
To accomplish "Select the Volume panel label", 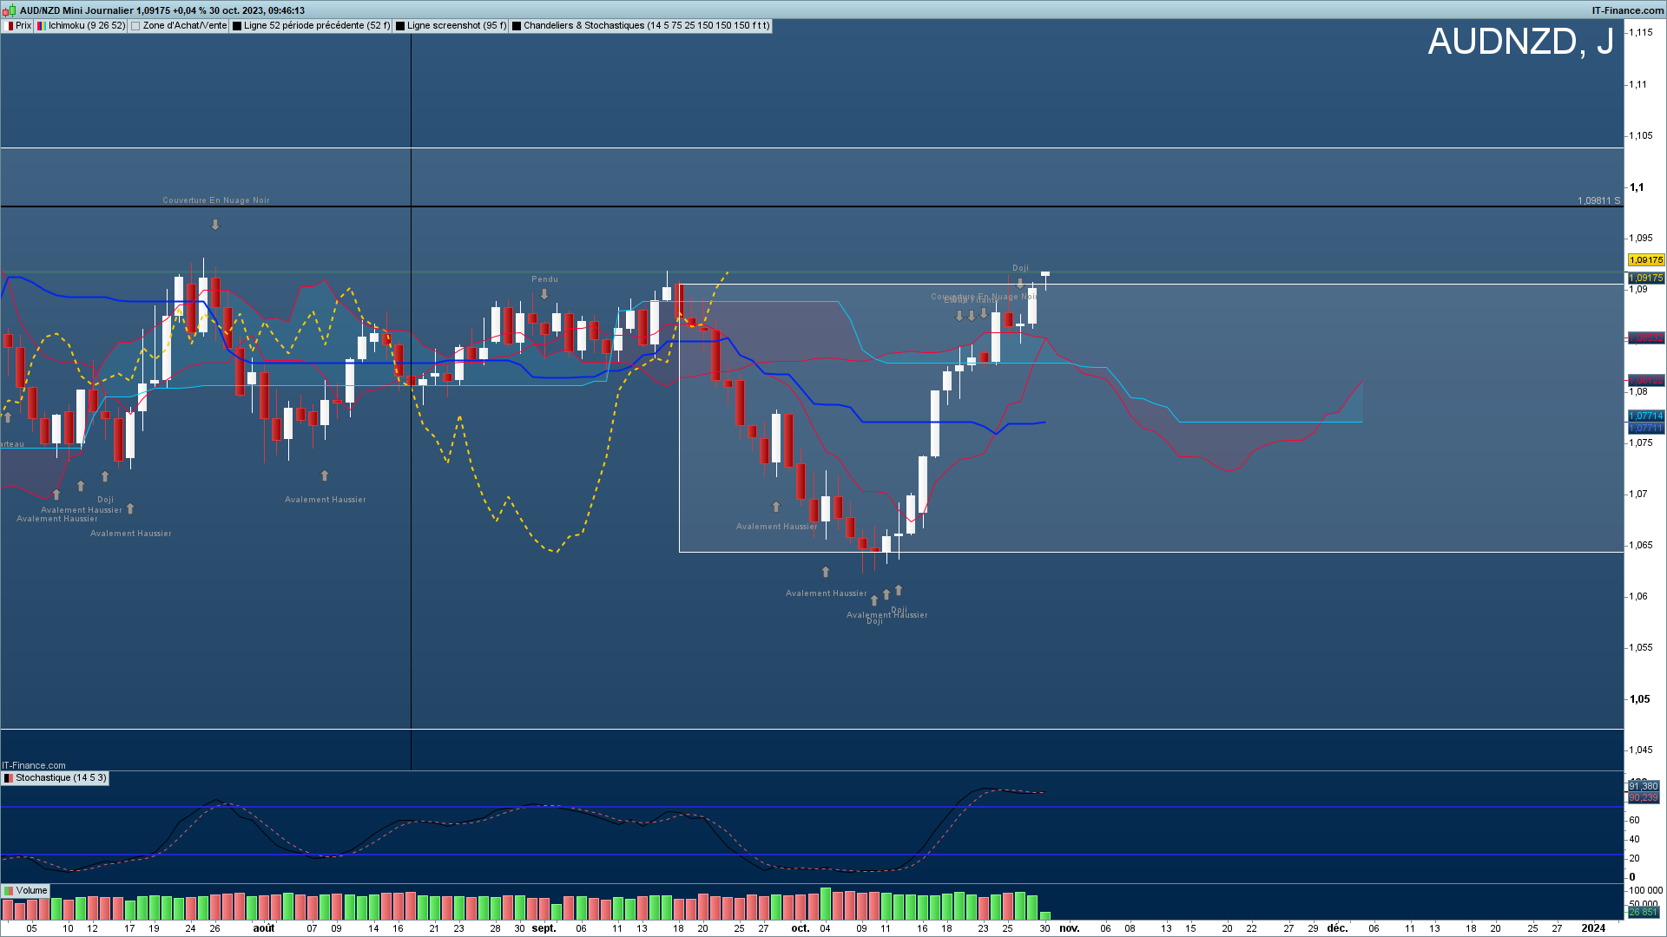I will click(31, 891).
